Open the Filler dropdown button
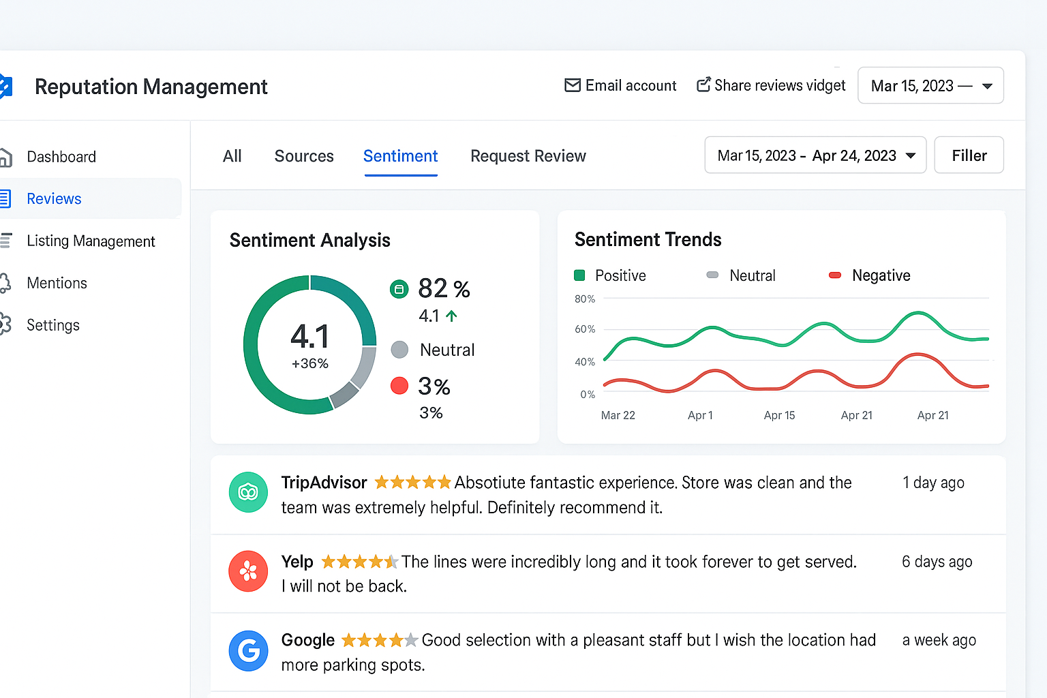Screen dimensions: 1047x698 tap(969, 155)
